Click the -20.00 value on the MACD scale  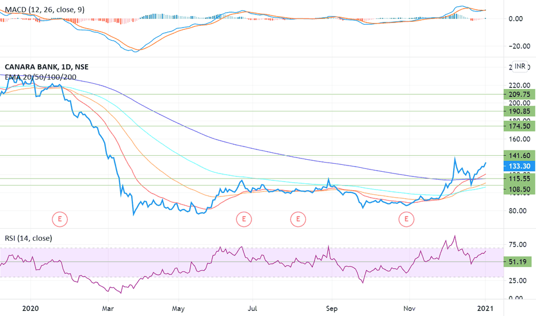point(518,46)
